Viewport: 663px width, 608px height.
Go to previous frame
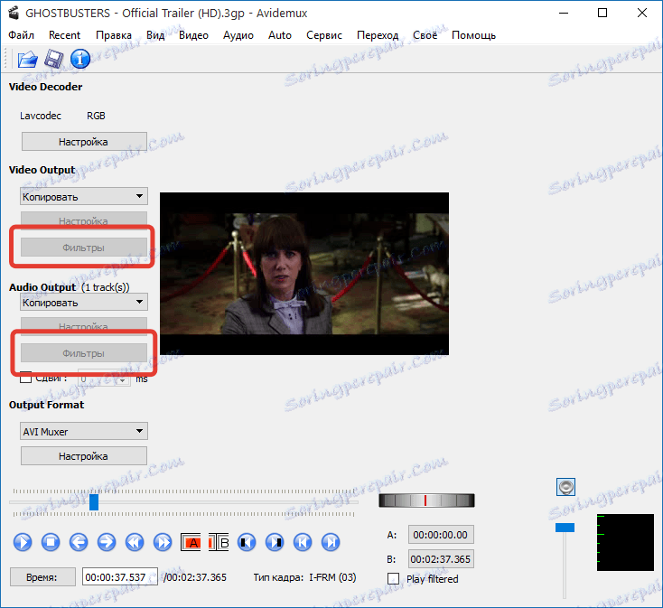(79, 542)
